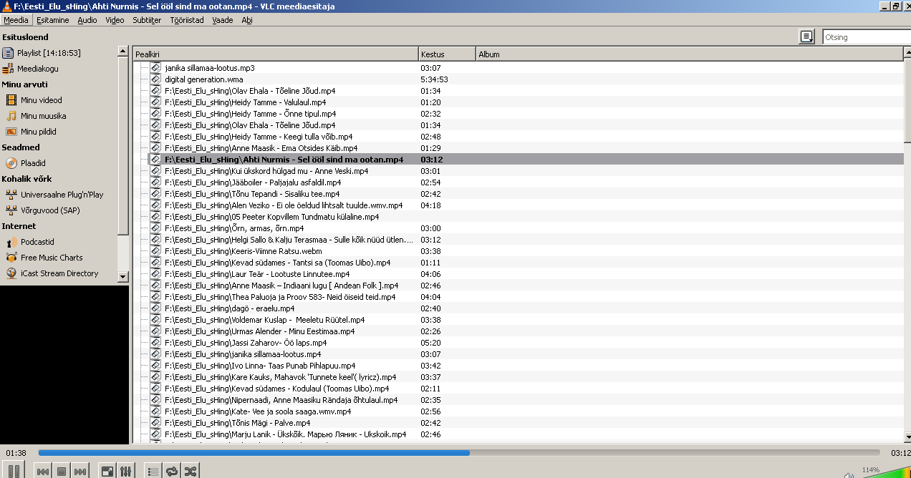Toggle fullscreen video mode
The height and width of the screenshot is (478, 911).
pos(107,472)
